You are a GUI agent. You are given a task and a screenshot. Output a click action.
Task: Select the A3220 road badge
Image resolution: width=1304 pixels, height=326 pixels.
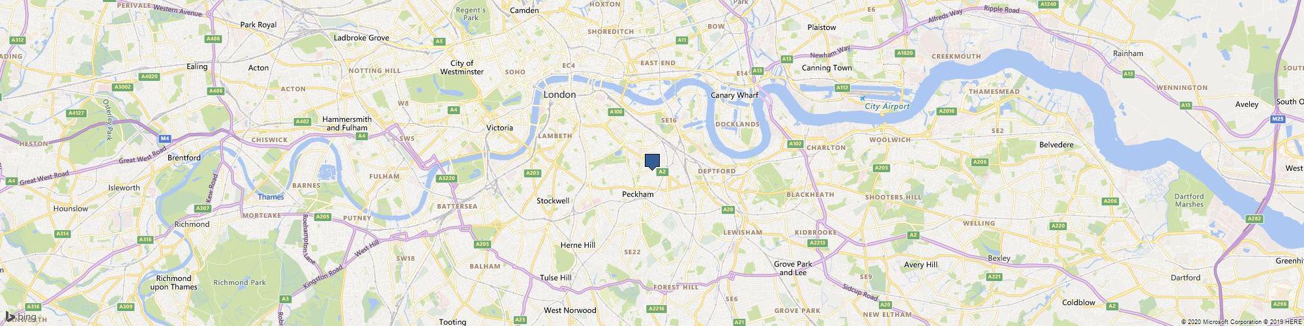[447, 178]
